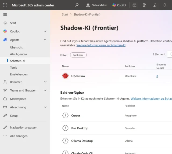Image resolution: width=172 pixels, height=154 pixels.
Task: Open Alle Agenten in sidebar
Action: pos(19,54)
